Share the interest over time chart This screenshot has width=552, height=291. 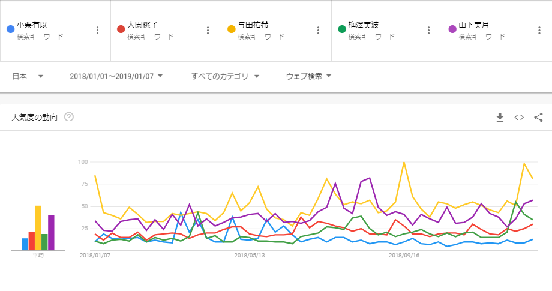click(538, 117)
